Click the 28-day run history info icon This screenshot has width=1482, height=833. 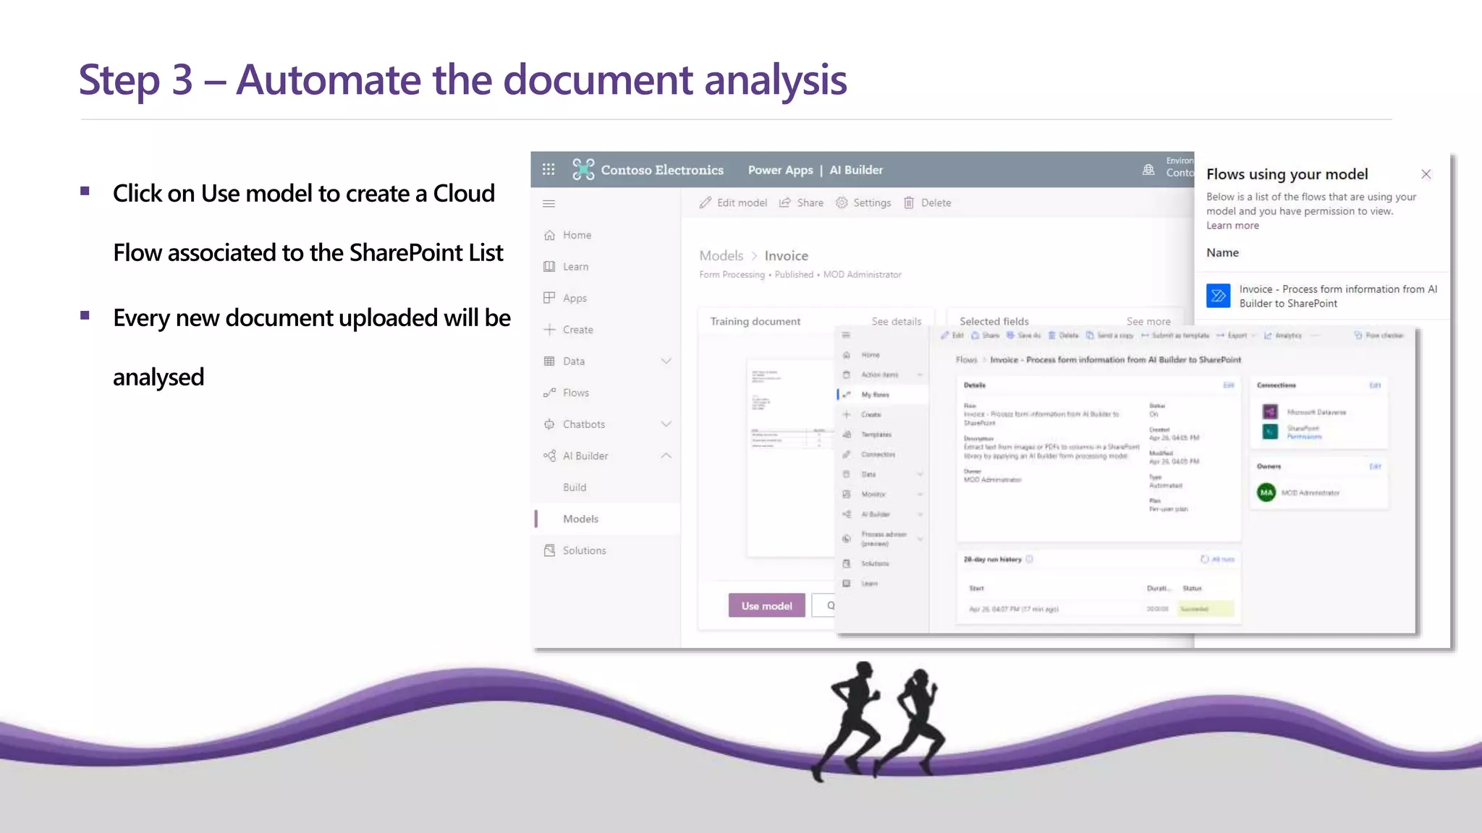pos(1029,559)
